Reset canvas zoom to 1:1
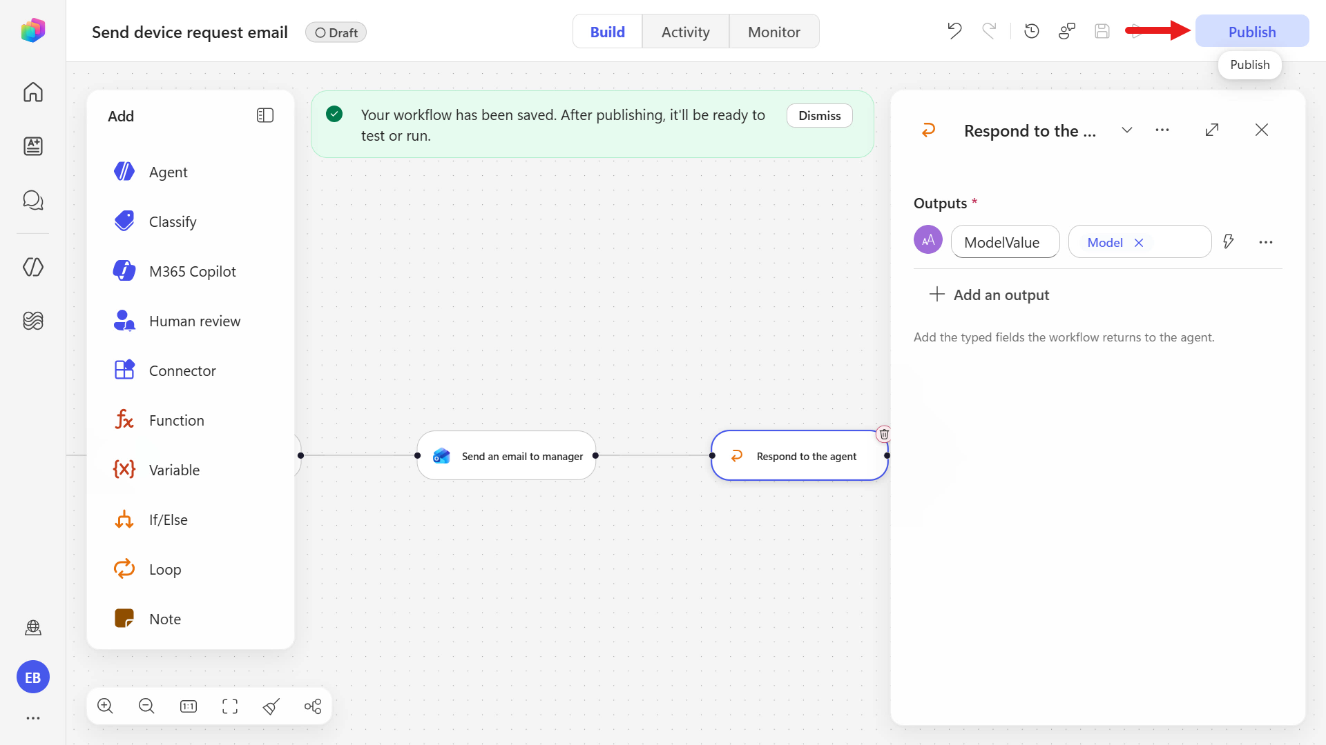 [189, 706]
